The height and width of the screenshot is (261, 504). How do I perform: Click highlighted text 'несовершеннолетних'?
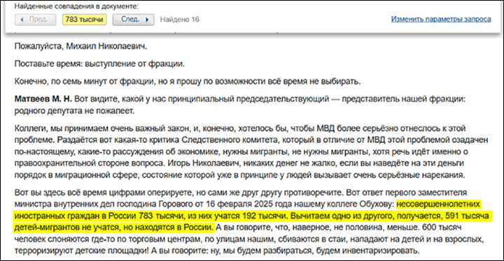click(x=438, y=204)
